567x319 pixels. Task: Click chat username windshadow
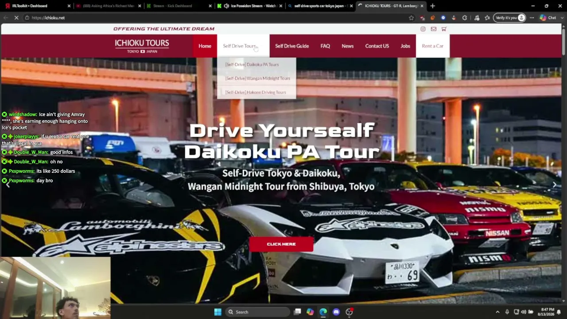(23, 114)
